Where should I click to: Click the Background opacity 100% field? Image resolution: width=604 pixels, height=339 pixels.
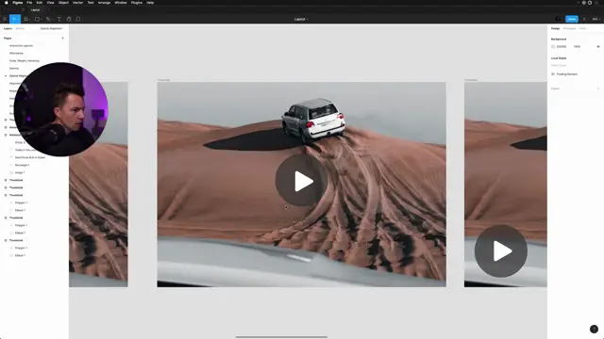pos(577,46)
